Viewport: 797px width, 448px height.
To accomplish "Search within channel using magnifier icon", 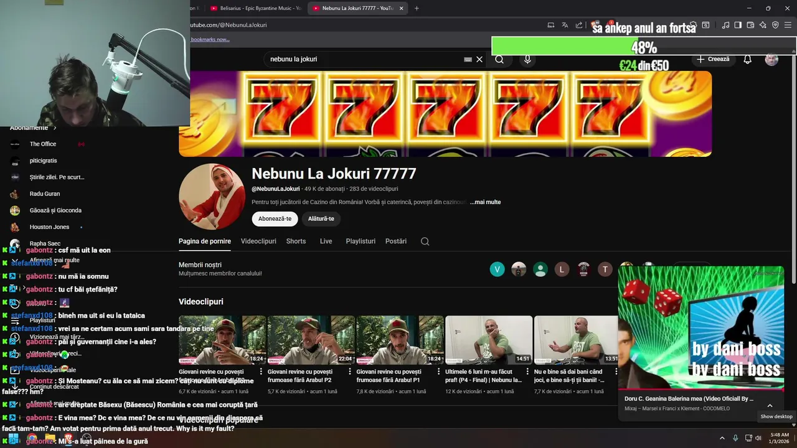I will pos(425,241).
